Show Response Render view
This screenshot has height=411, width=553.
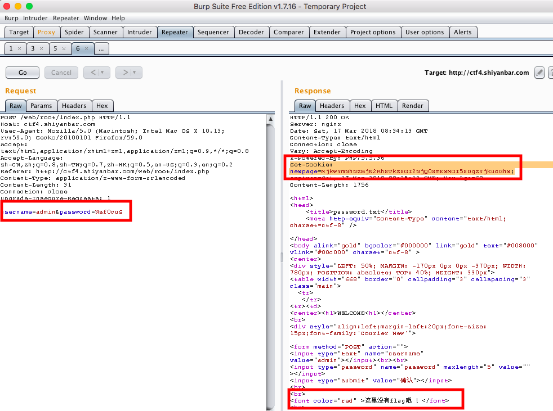(412, 106)
